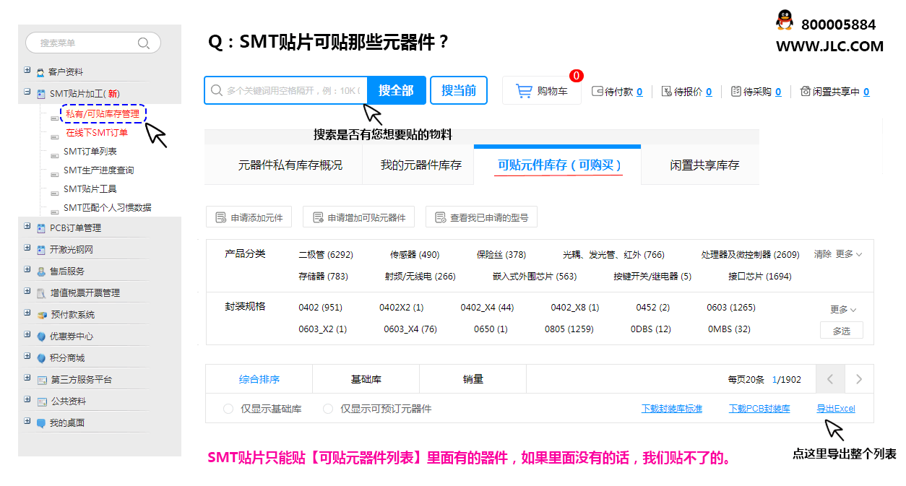Click the 申请添加元件 button icon

221,217
